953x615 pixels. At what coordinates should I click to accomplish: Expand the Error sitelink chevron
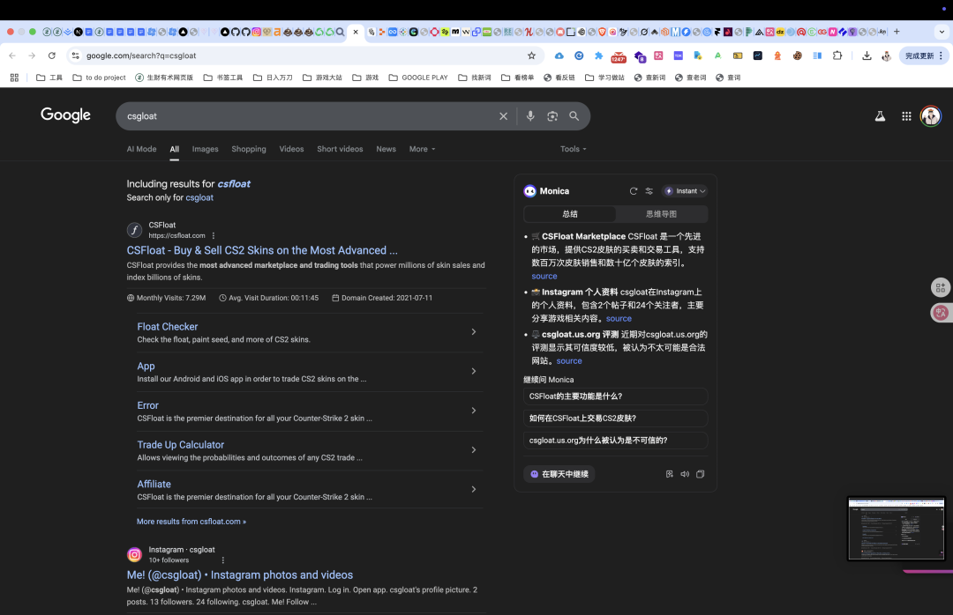pyautogui.click(x=474, y=411)
